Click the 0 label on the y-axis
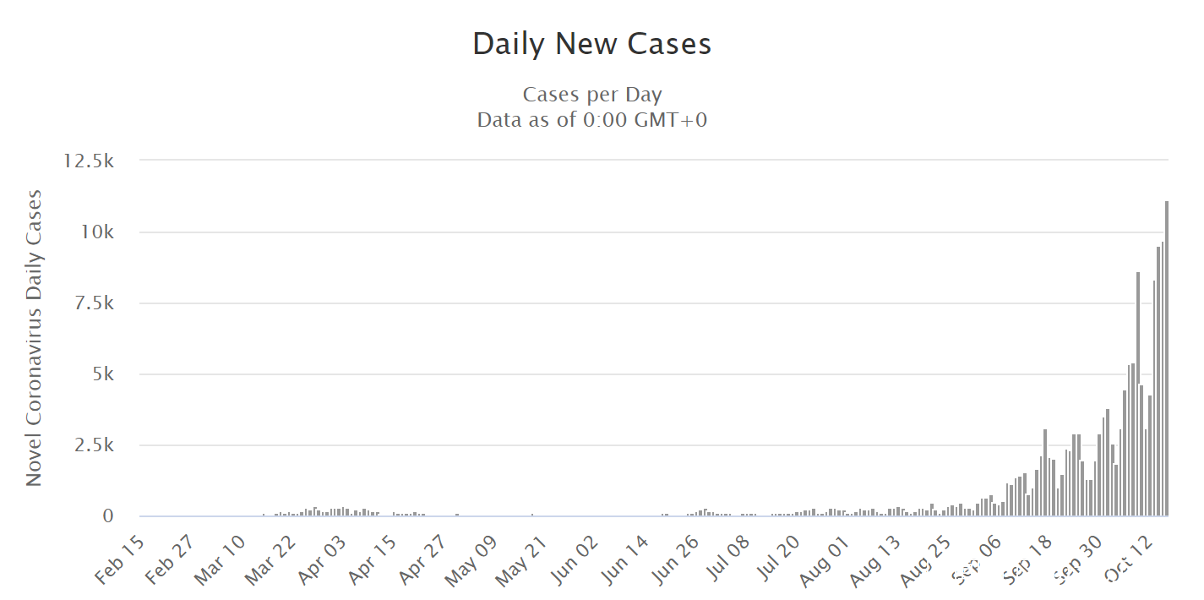 click(108, 515)
